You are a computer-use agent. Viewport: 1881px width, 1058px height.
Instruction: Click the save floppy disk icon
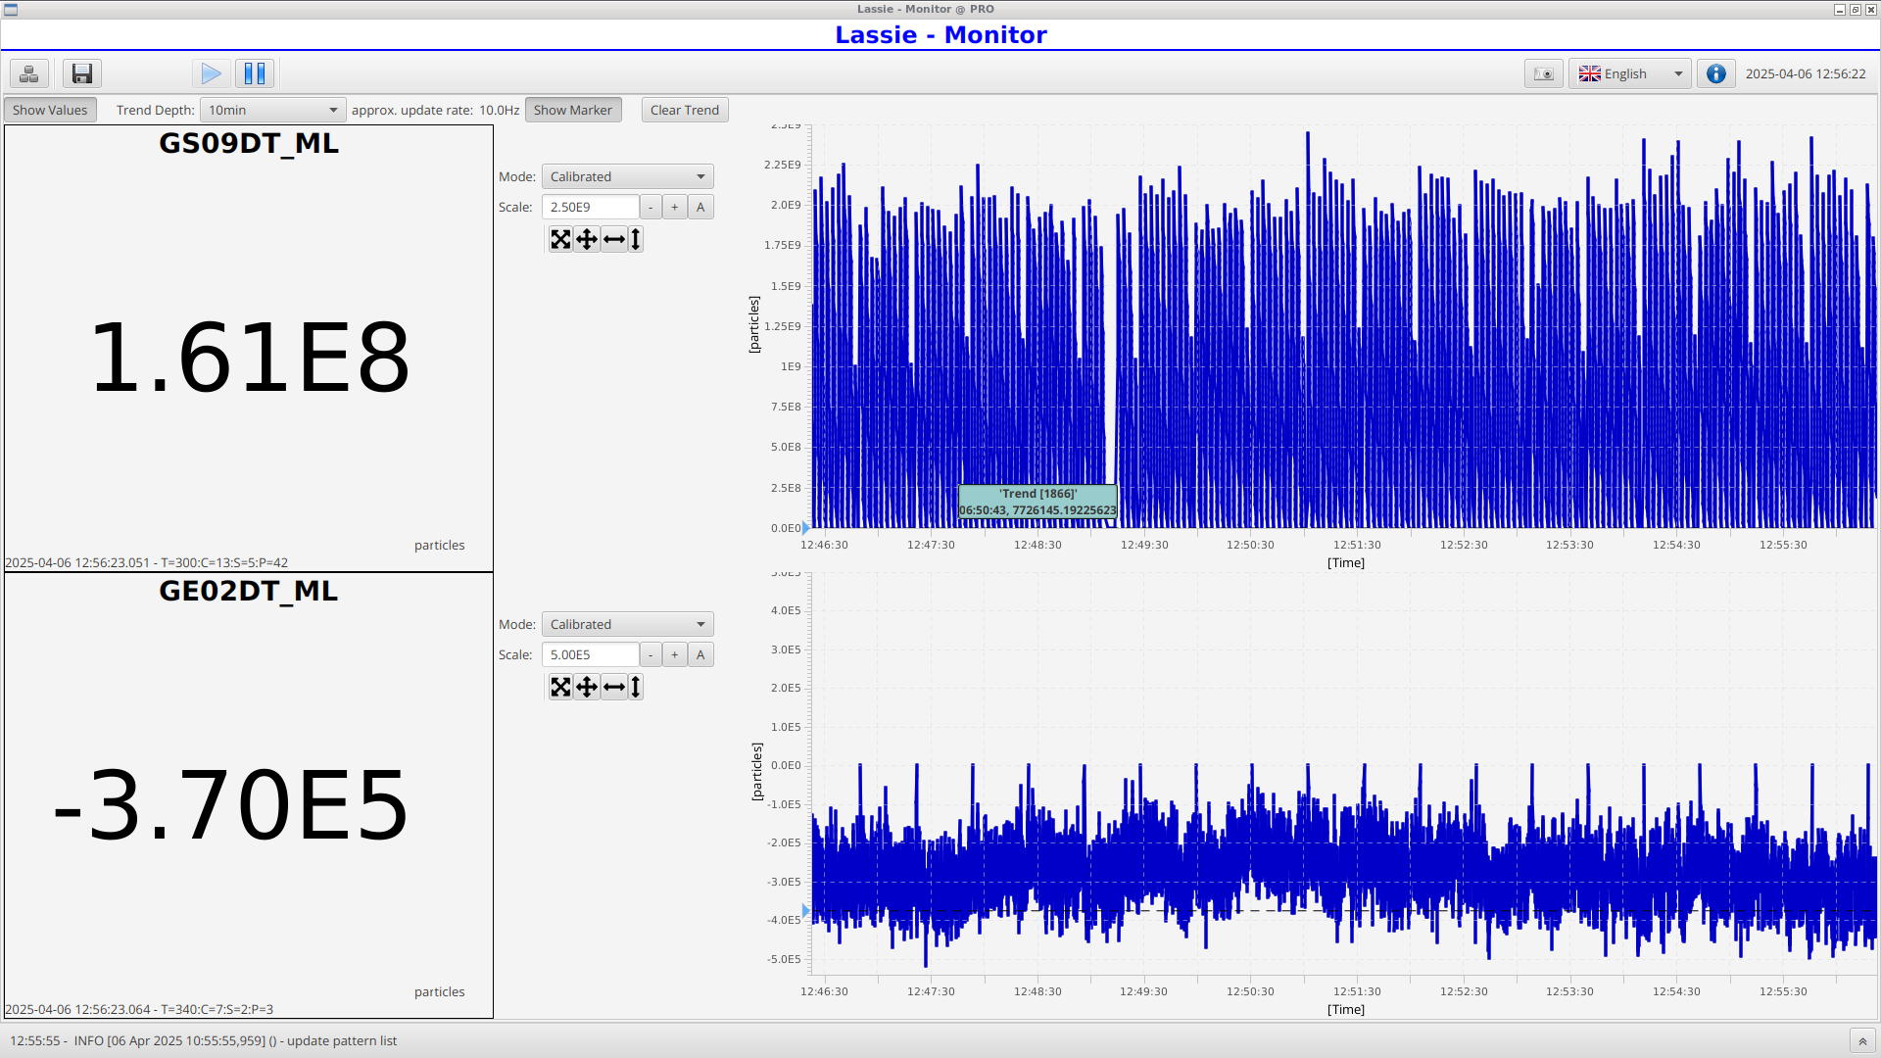click(x=82, y=73)
